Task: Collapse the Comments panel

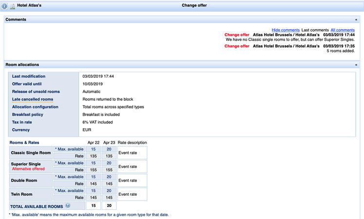Action: tap(356, 19)
